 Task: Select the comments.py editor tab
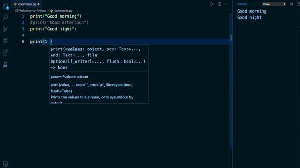pyautogui.click(x=27, y=4)
